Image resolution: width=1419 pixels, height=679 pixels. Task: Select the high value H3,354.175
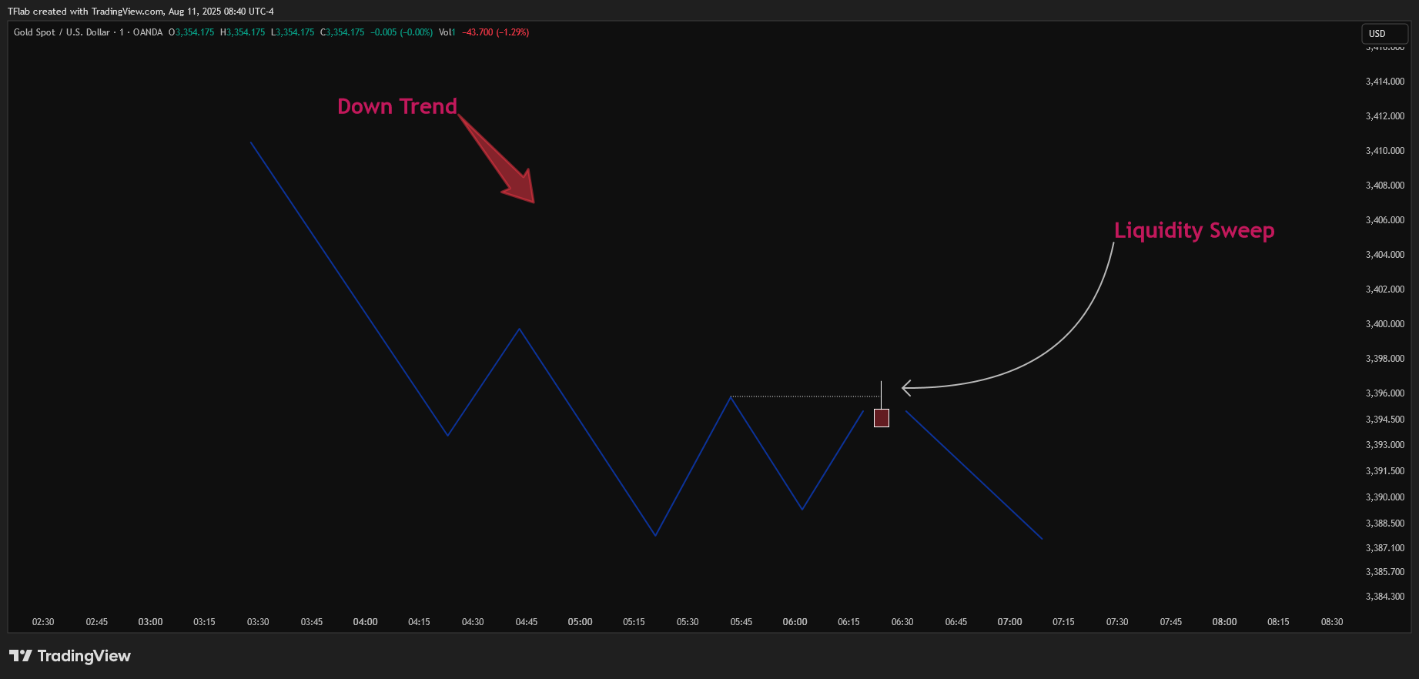coord(243,32)
